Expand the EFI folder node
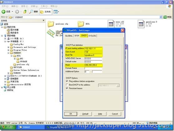174x131 pixels. [15, 59]
